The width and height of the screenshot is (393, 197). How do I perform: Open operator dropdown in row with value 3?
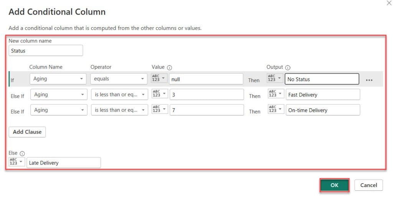(x=120, y=94)
